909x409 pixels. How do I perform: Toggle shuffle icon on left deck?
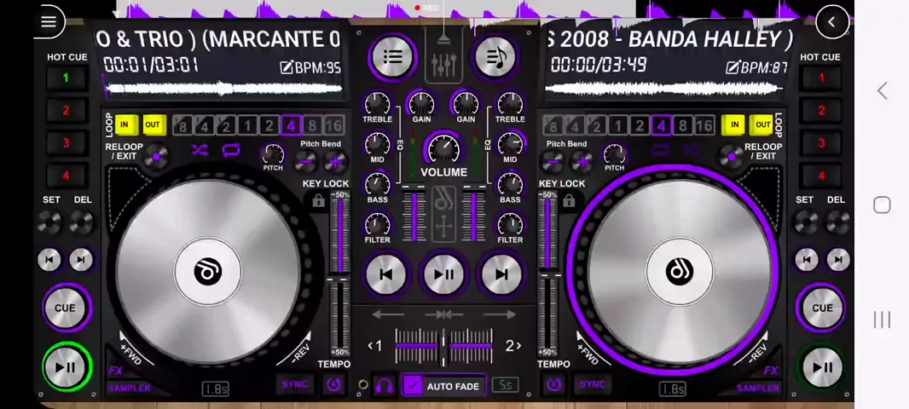200,151
